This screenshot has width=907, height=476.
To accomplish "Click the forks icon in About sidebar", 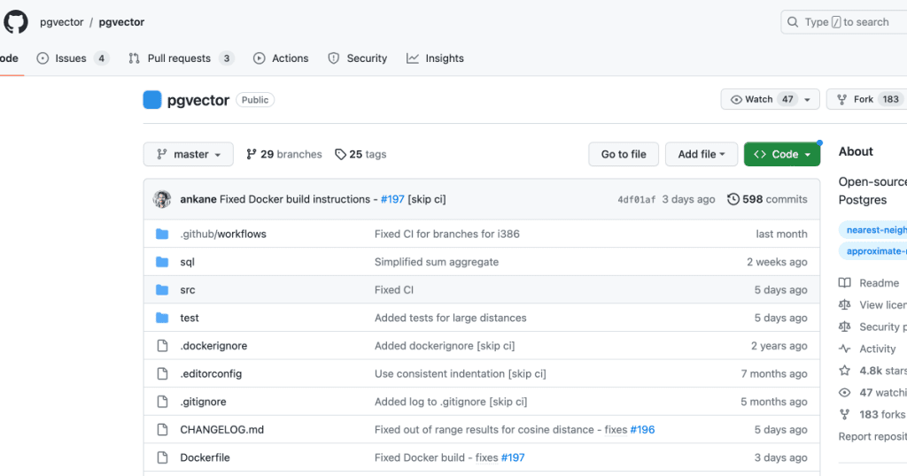I will pyautogui.click(x=844, y=415).
